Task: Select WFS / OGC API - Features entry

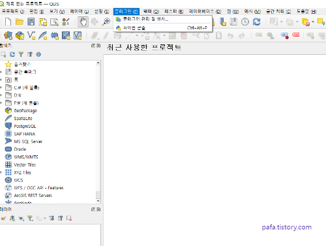Action: point(38,188)
